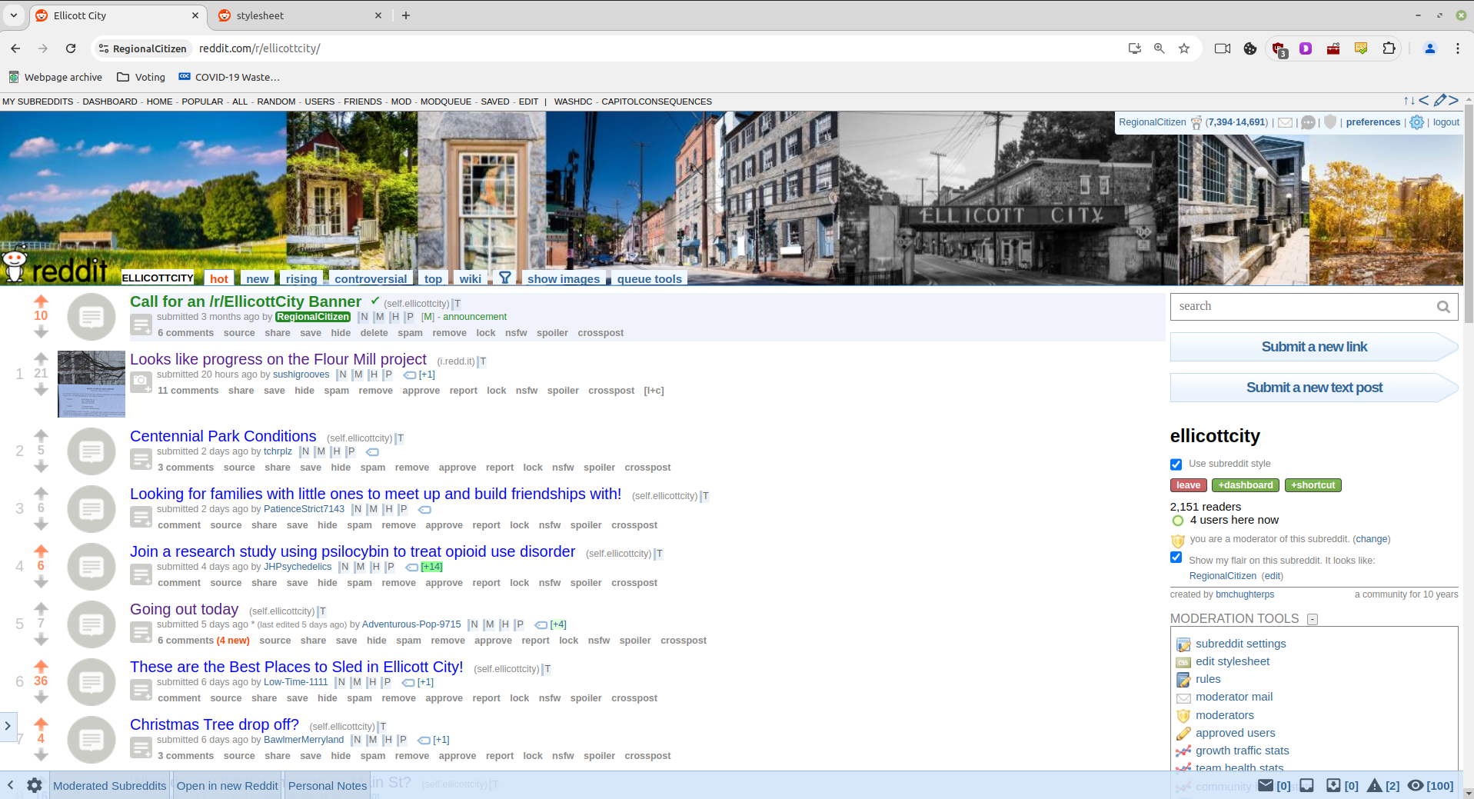
Task: Click the user tag icon next to sushigrooves
Action: (x=410, y=375)
